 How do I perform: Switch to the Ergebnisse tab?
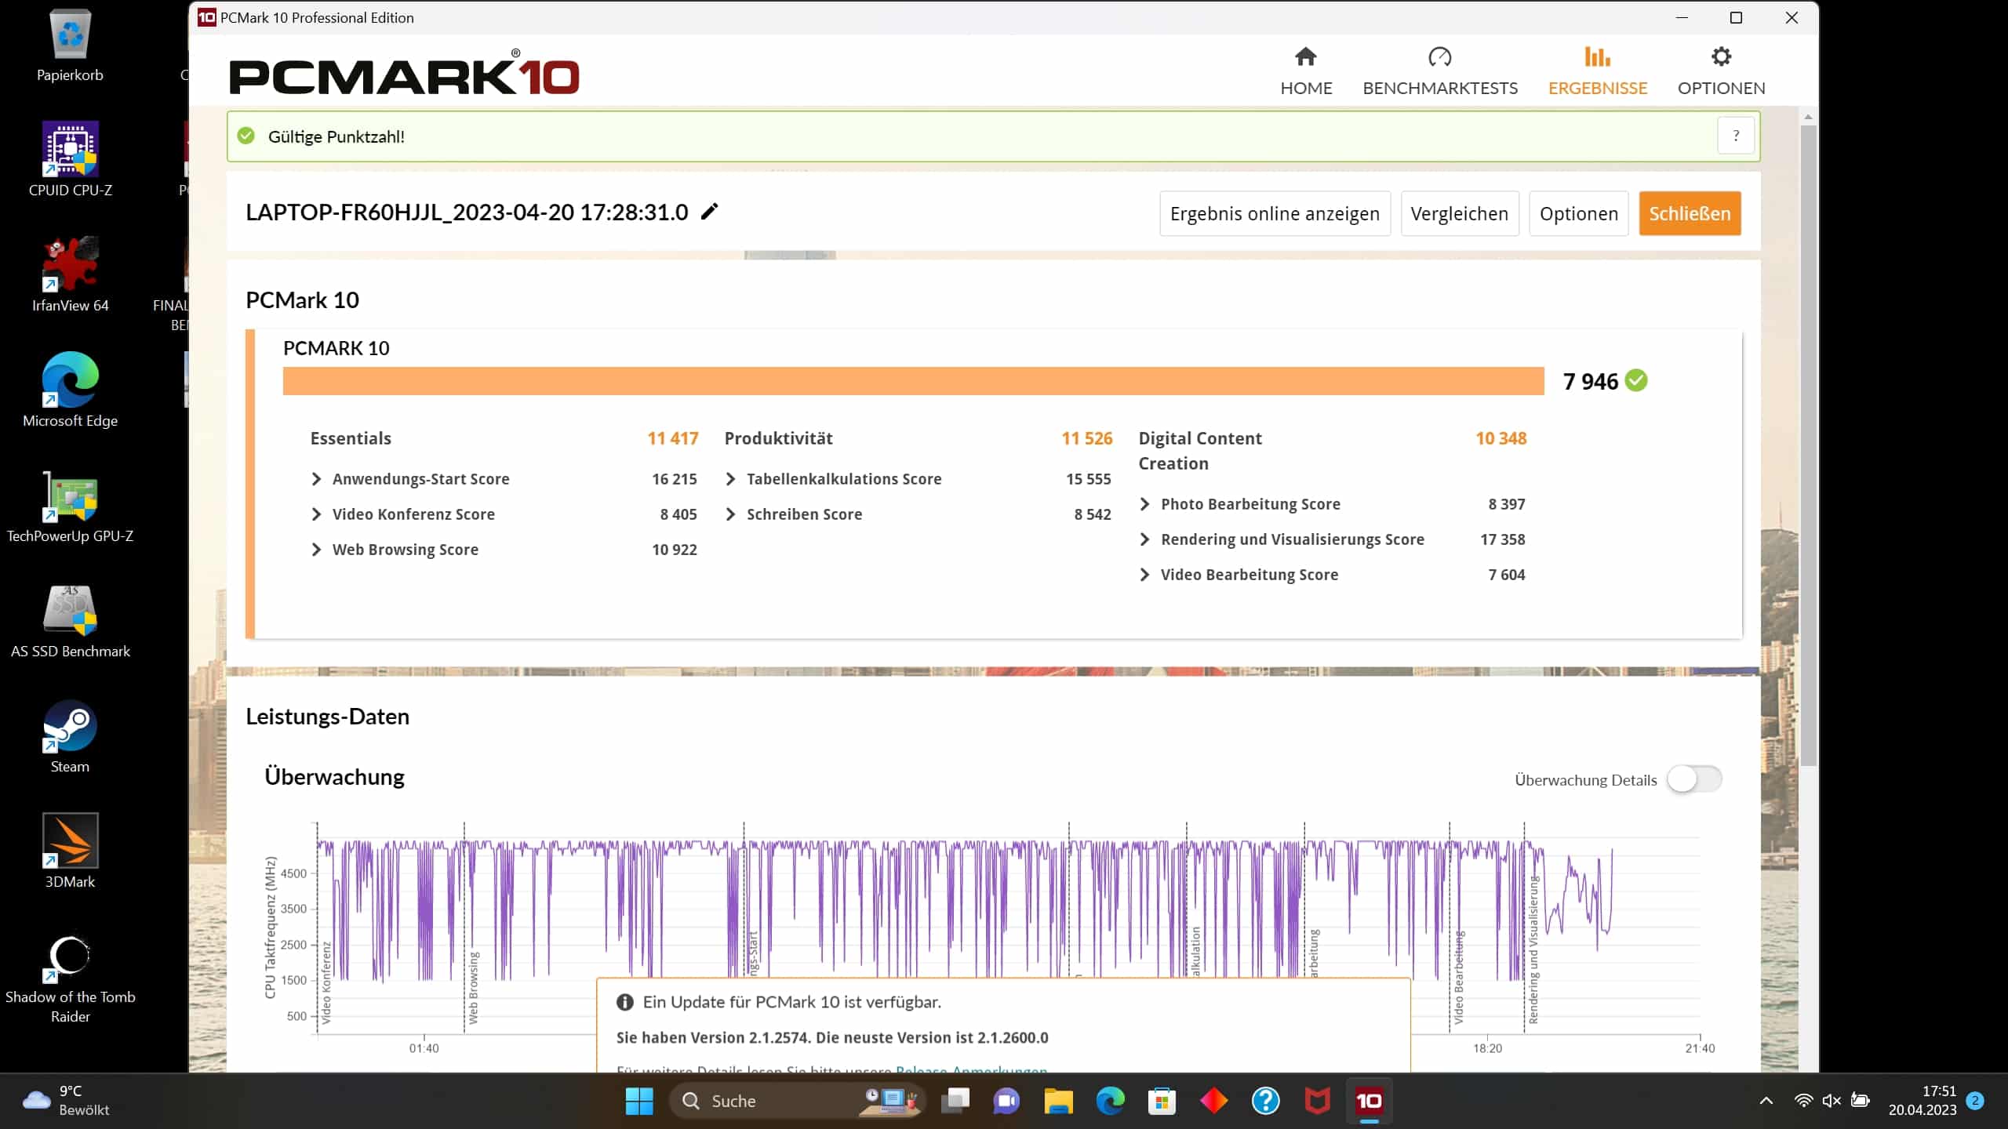point(1597,71)
